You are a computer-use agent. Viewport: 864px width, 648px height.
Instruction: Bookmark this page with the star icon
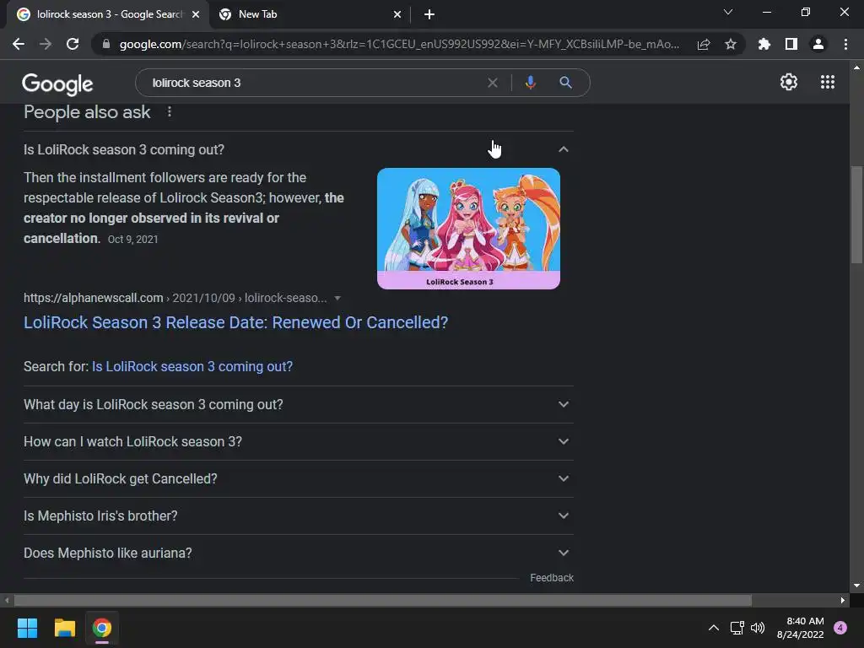pyautogui.click(x=731, y=44)
